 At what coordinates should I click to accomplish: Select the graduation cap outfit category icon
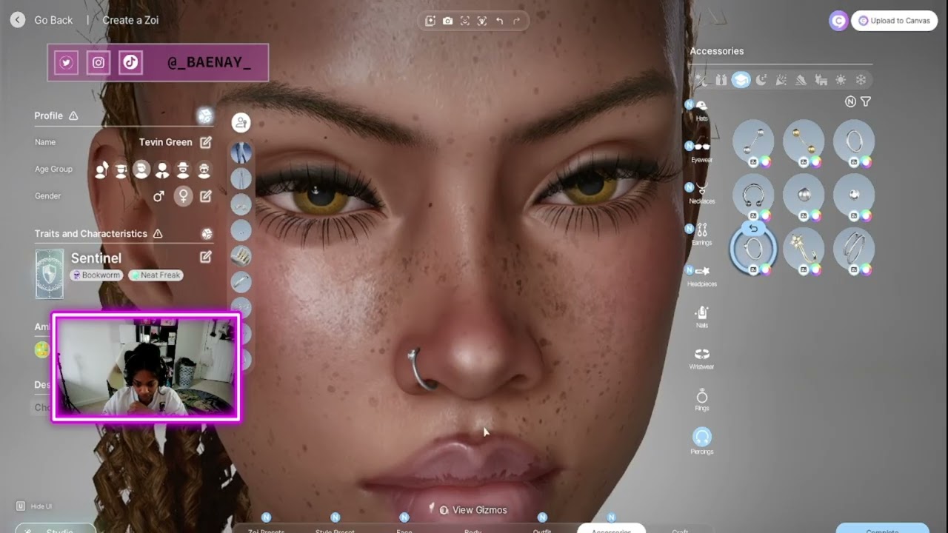click(x=741, y=80)
